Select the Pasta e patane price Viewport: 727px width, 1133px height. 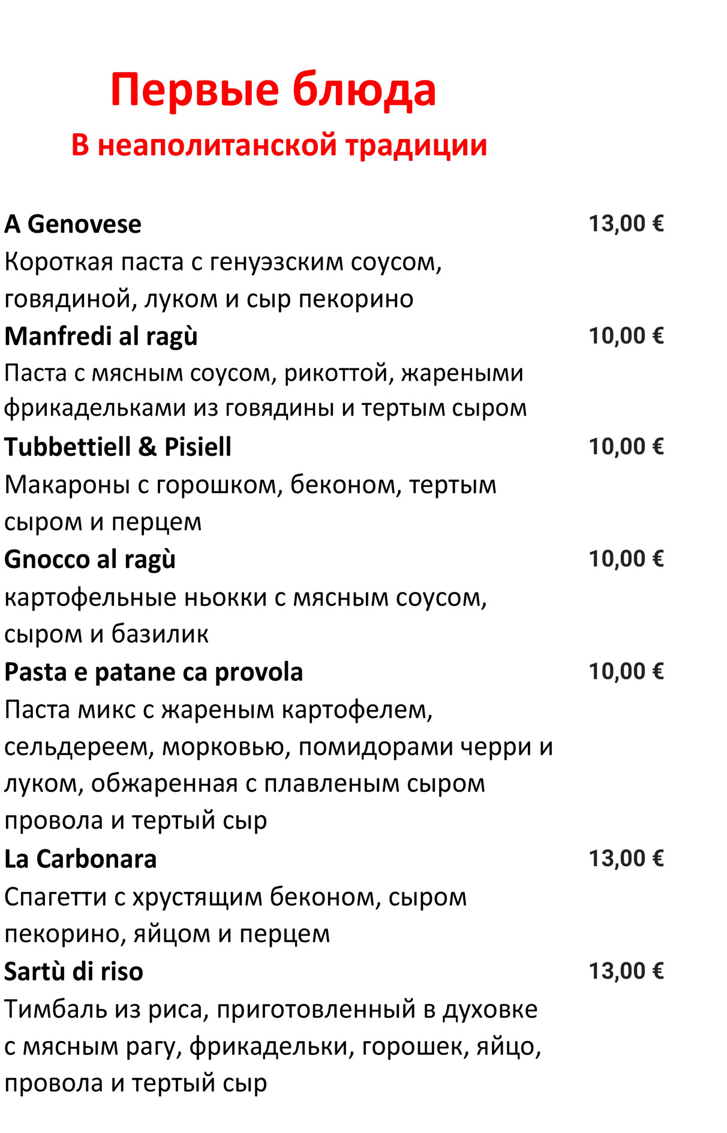point(626,672)
